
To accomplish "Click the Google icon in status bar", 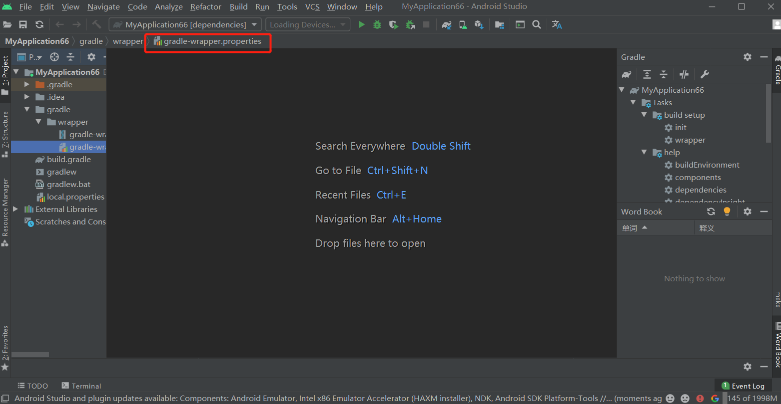I will click(715, 399).
